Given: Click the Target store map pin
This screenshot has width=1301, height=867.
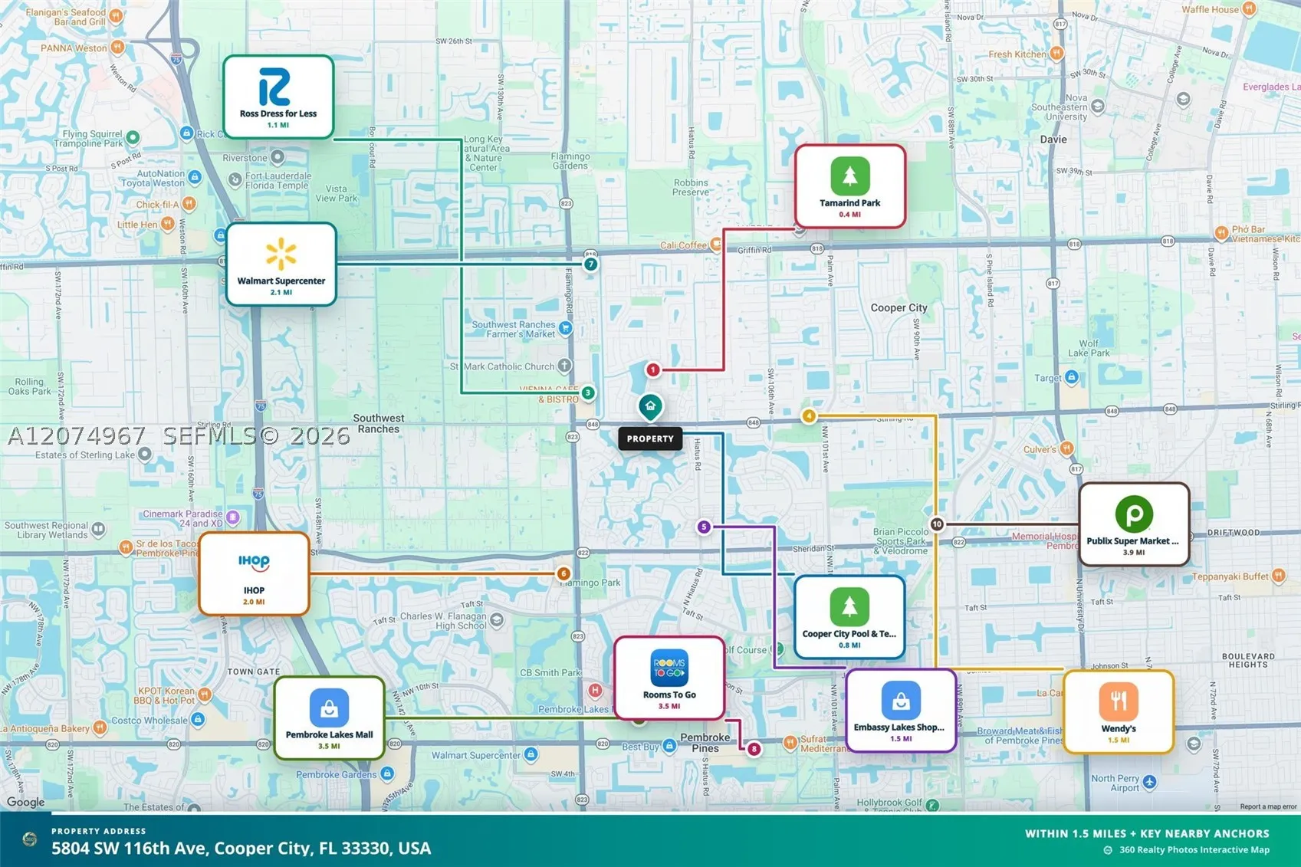Looking at the screenshot, I should point(1072,377).
